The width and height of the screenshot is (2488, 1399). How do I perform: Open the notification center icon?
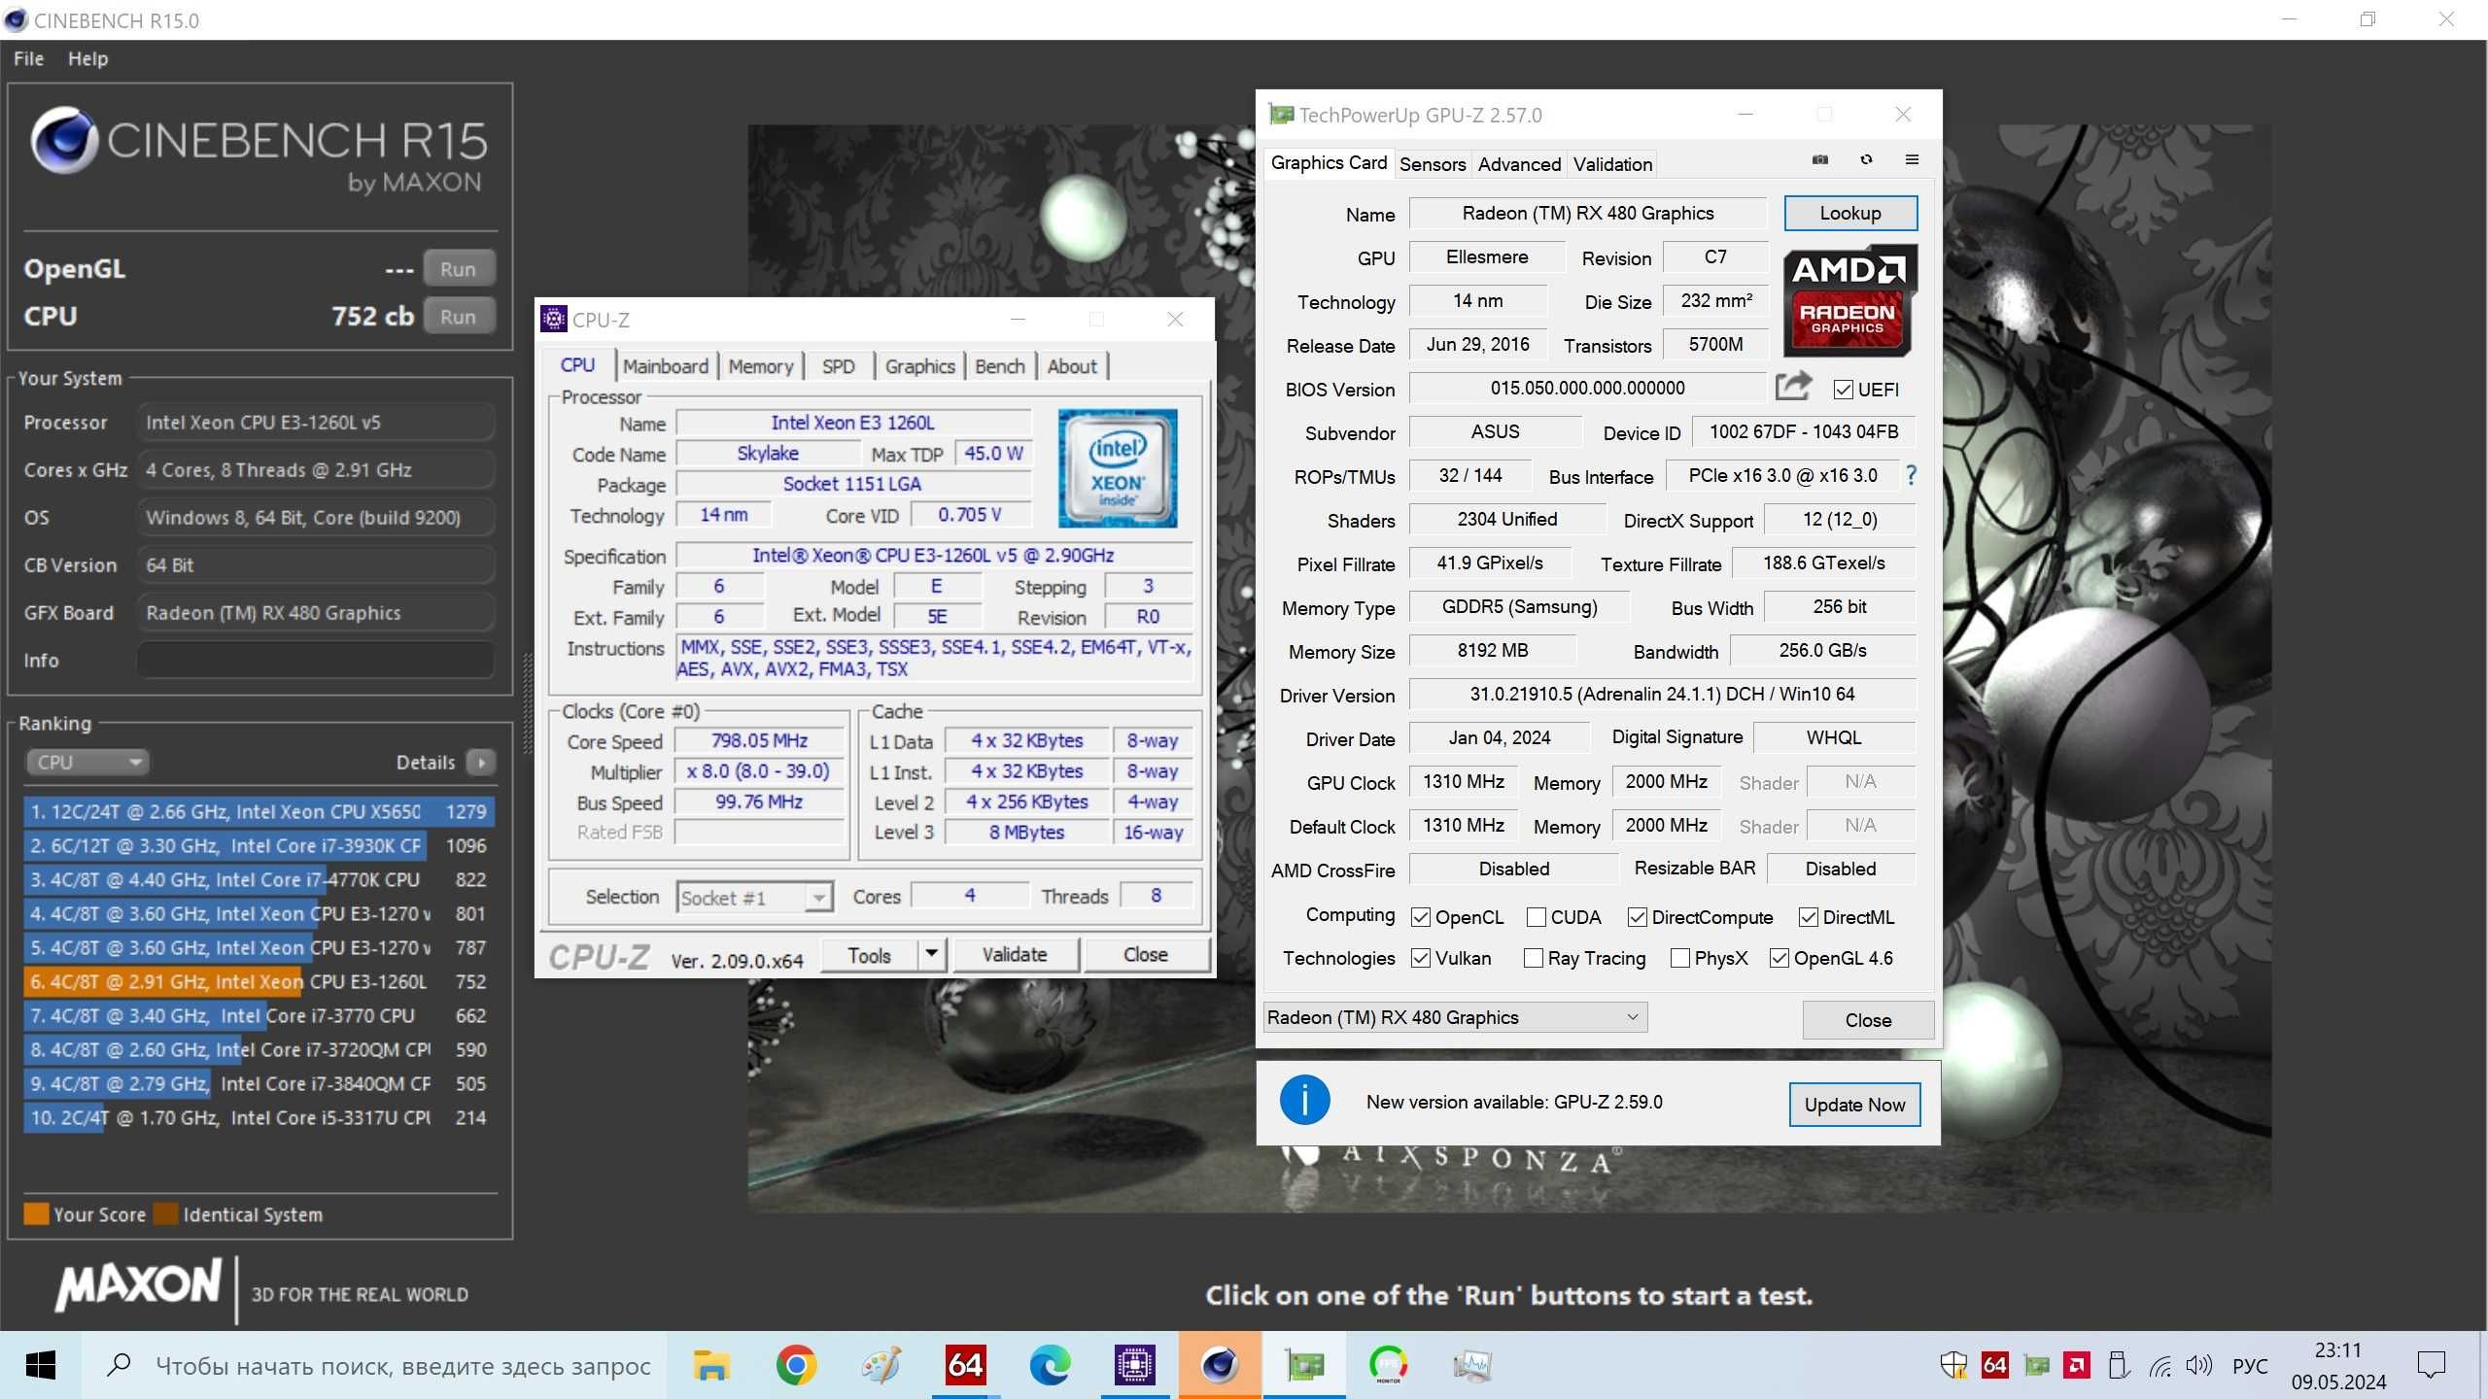(2431, 1365)
